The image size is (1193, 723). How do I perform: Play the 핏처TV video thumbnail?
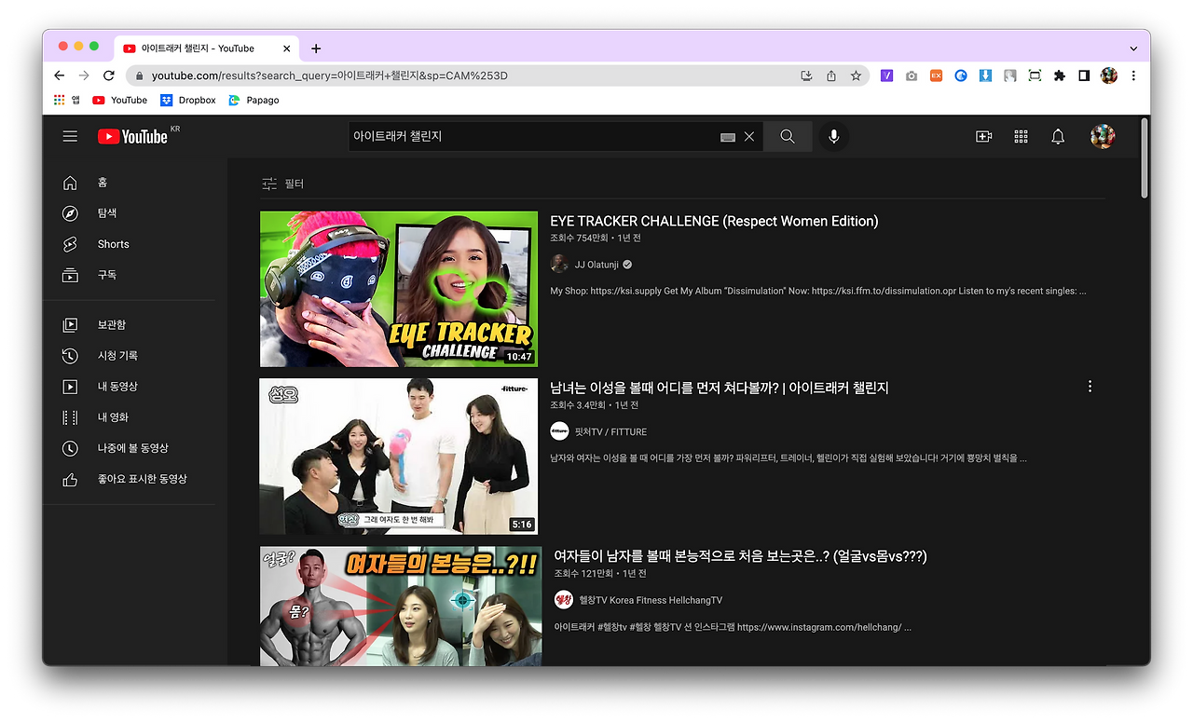(x=399, y=457)
